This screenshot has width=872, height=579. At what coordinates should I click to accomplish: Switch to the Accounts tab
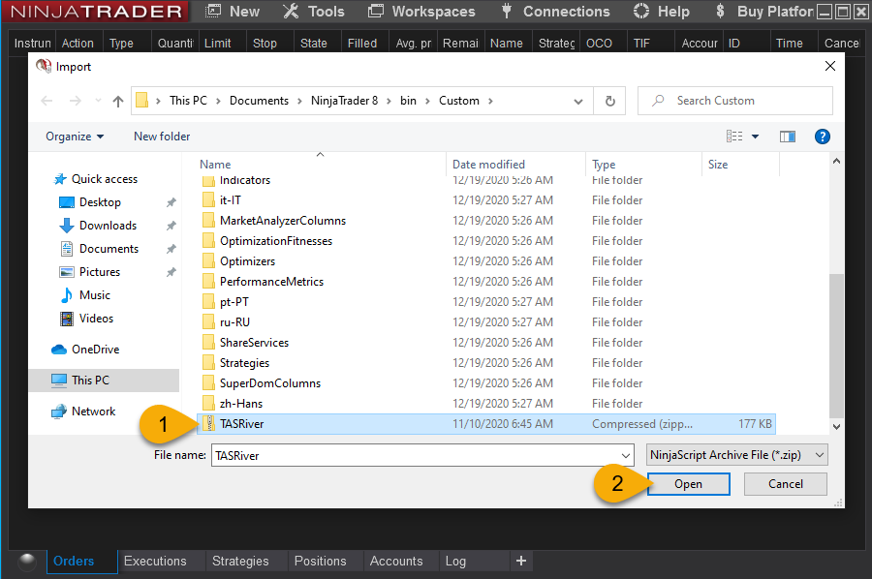pyautogui.click(x=396, y=562)
